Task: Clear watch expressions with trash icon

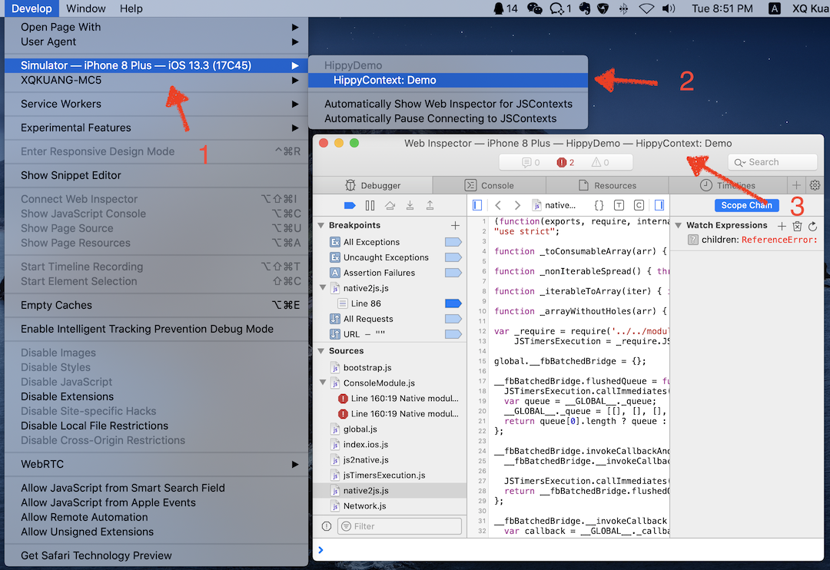Action: click(797, 226)
